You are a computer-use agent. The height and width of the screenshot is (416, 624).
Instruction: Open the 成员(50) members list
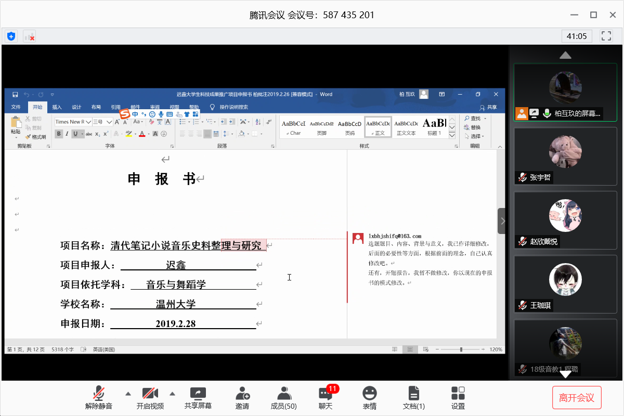[283, 394]
